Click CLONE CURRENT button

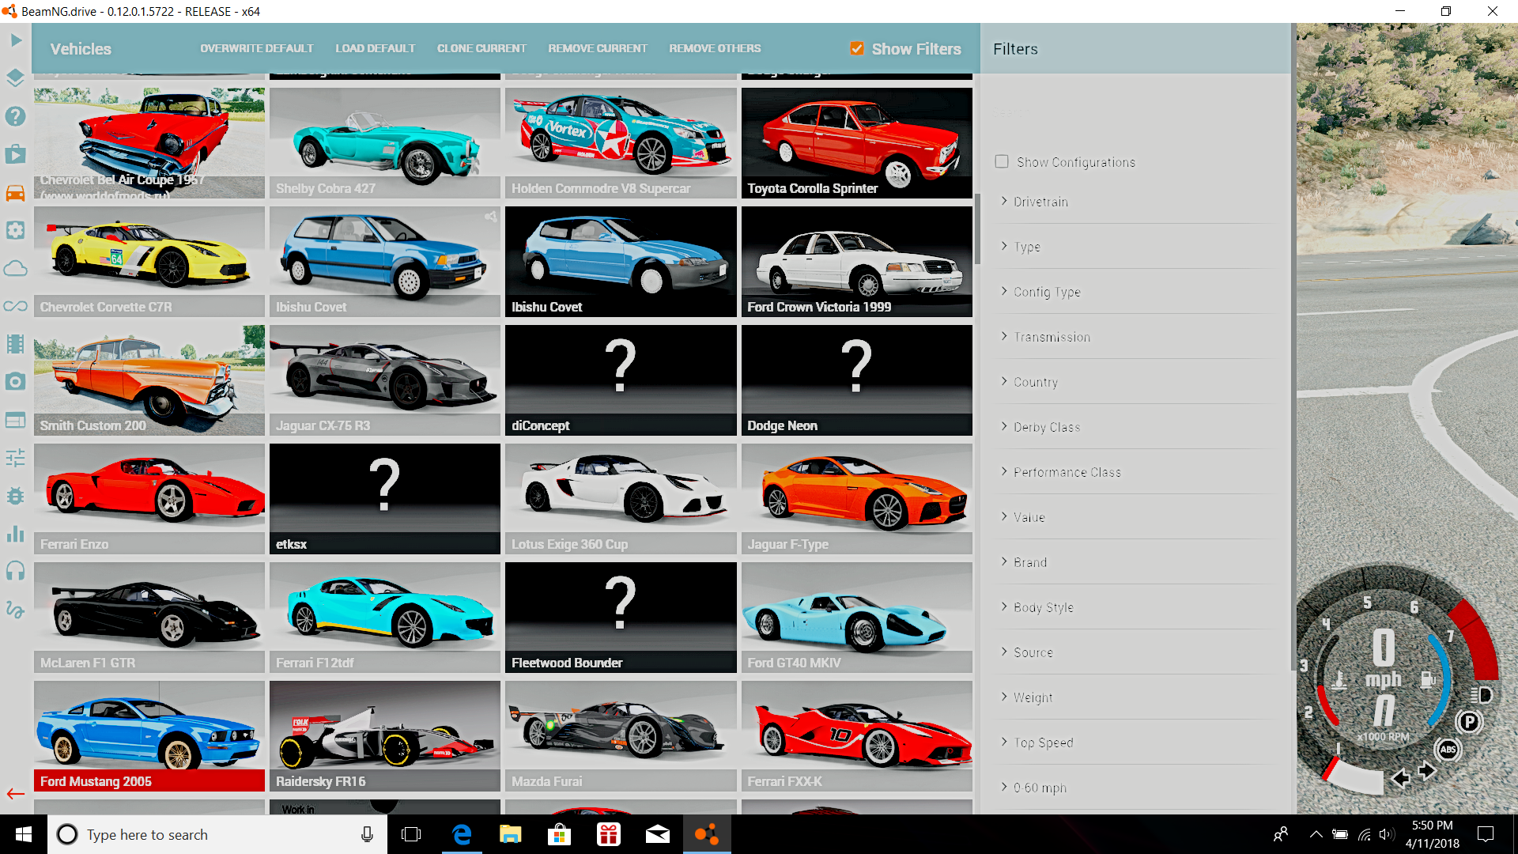click(x=481, y=48)
